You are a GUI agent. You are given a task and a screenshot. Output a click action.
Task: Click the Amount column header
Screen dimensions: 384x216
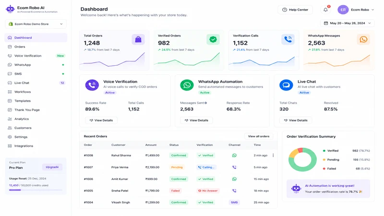tap(151, 145)
